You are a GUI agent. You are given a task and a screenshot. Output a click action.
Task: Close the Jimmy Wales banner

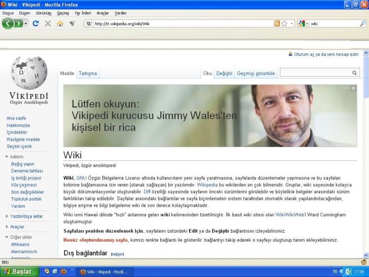coord(353,88)
